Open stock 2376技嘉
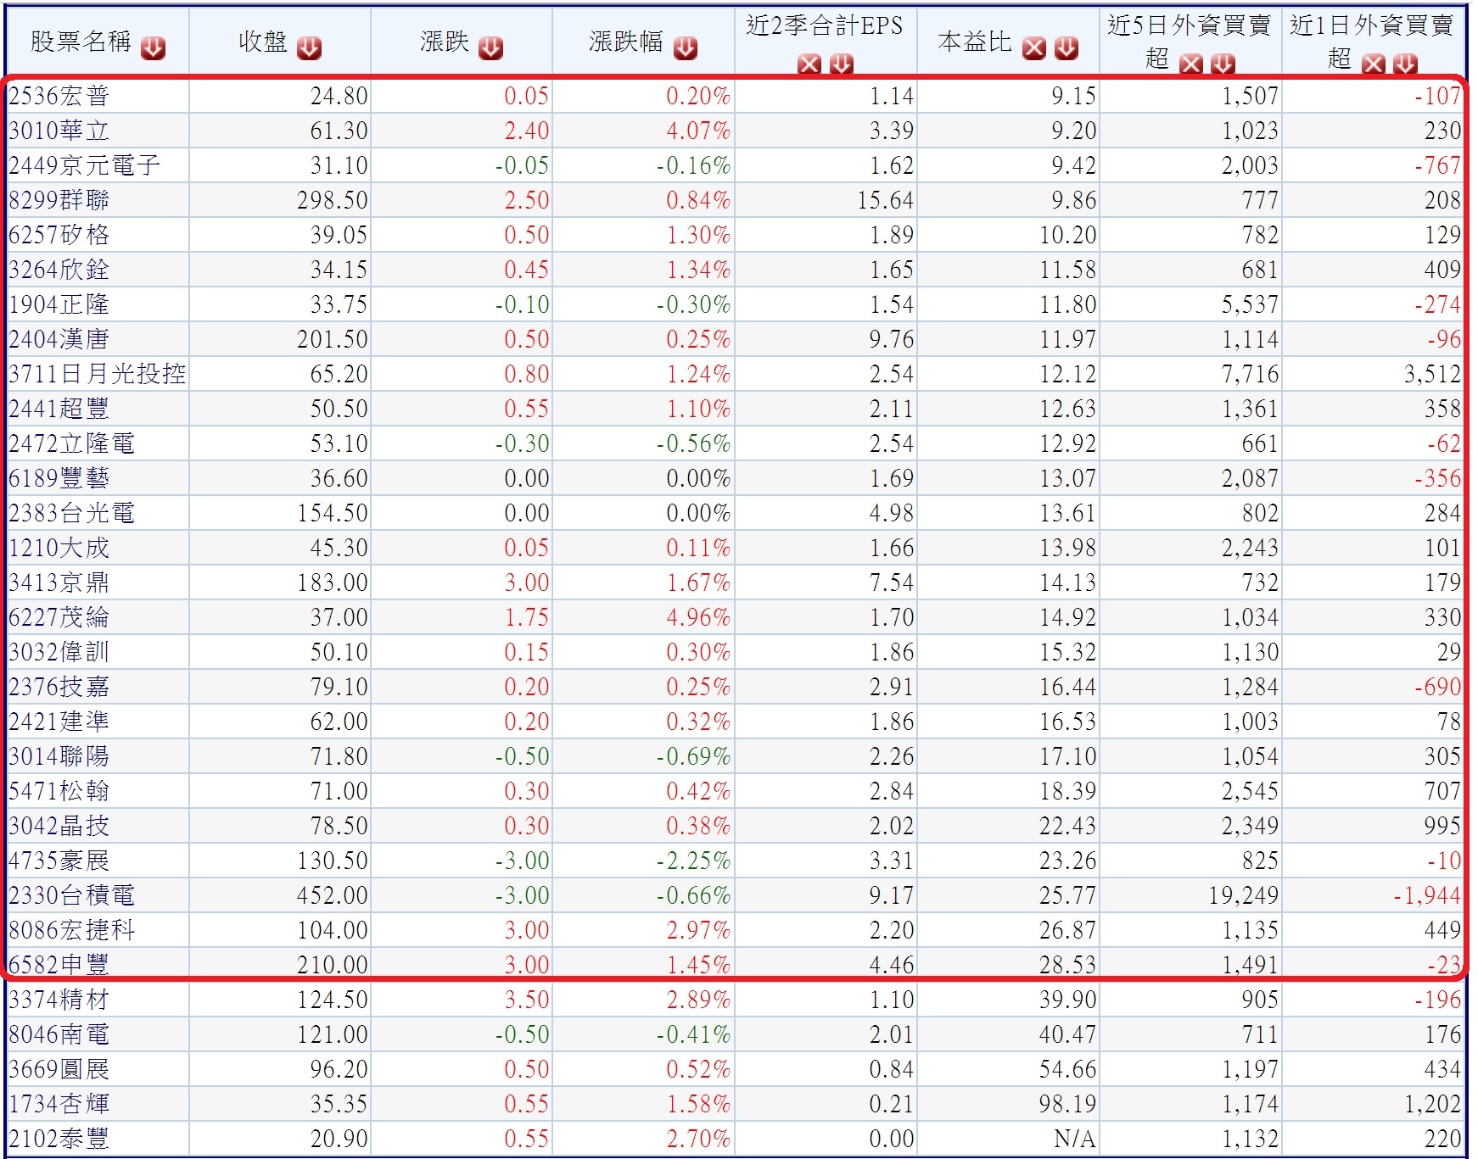This screenshot has width=1478, height=1159. tap(59, 687)
